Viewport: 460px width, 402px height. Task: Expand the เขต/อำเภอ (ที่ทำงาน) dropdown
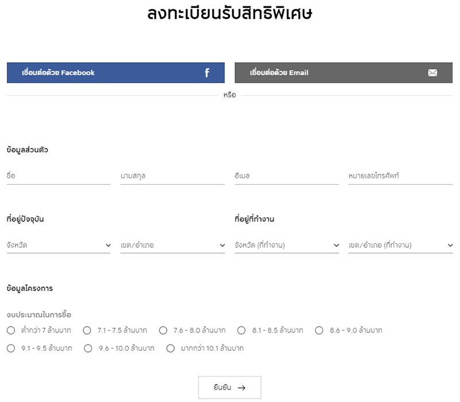[400, 246]
